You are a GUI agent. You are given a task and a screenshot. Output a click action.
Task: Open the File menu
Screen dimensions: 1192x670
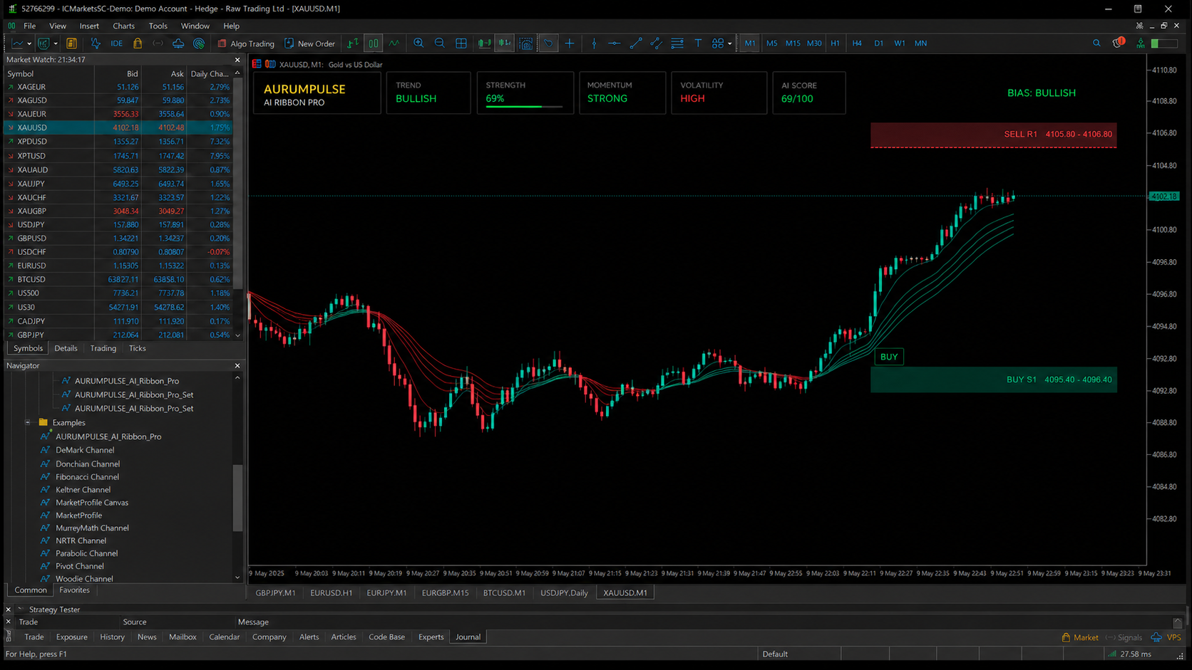[30, 26]
